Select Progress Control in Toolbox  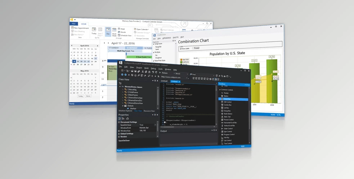[x=228, y=134]
